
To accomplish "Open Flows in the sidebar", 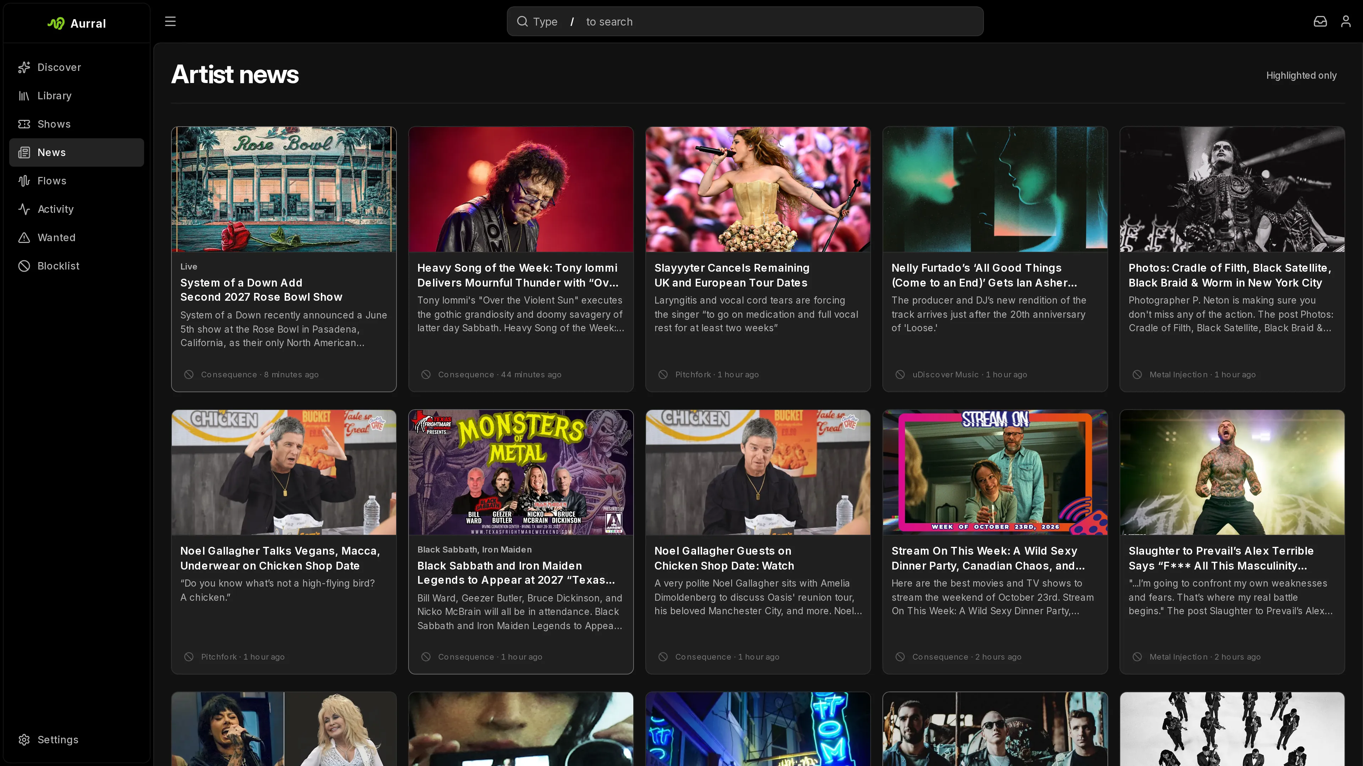I will (x=77, y=181).
